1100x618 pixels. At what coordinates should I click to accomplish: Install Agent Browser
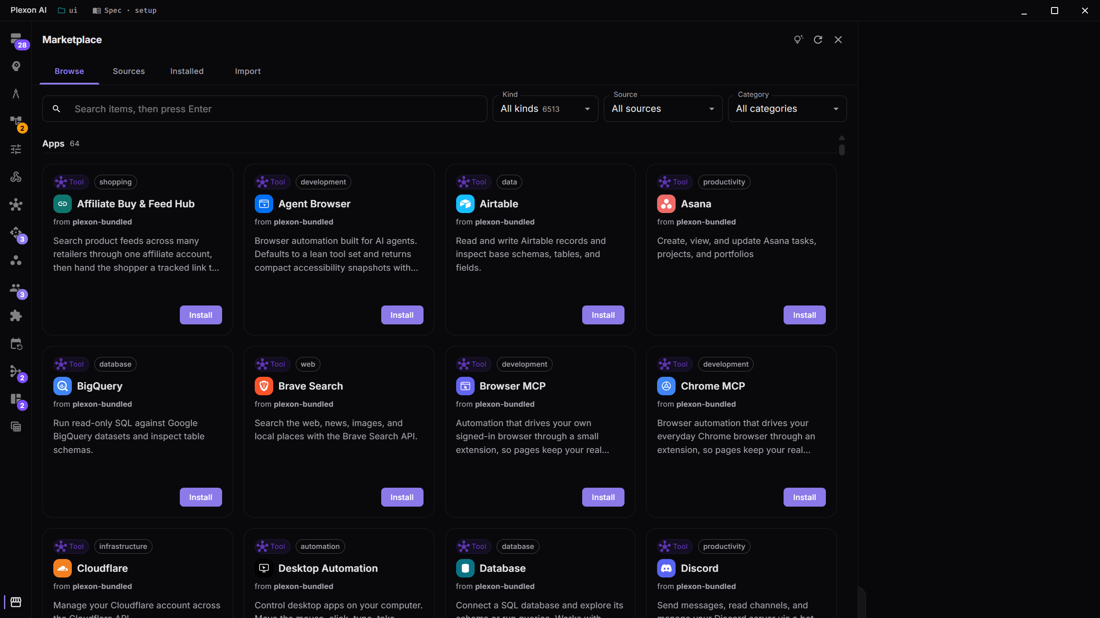(402, 315)
